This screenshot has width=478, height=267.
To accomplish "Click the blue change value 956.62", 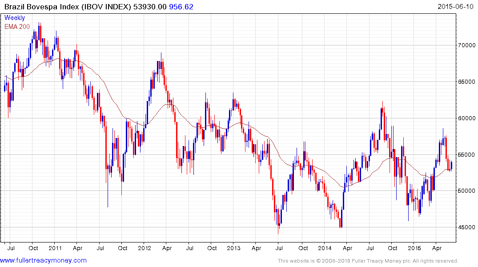I will coord(181,7).
